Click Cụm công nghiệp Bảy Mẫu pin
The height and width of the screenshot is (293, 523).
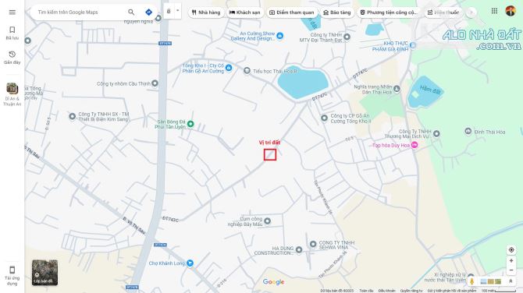pos(267,221)
